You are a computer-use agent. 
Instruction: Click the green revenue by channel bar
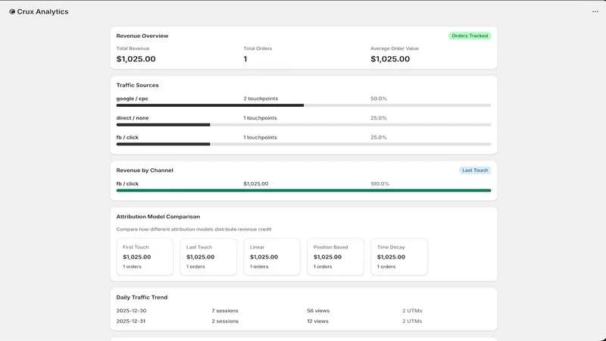[x=304, y=190]
